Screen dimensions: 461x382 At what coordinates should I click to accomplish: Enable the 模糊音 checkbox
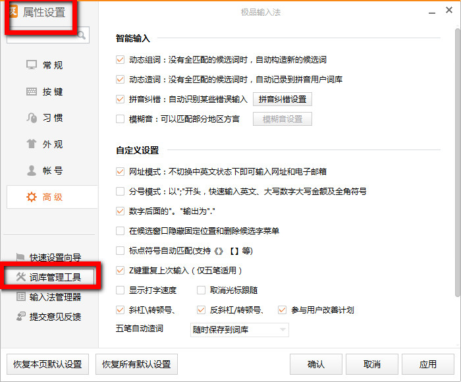[120, 119]
